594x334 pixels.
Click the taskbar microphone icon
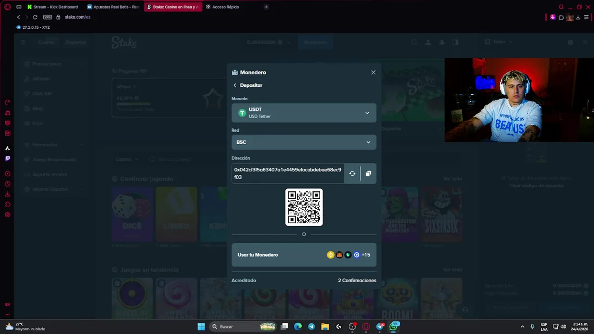pos(532,327)
